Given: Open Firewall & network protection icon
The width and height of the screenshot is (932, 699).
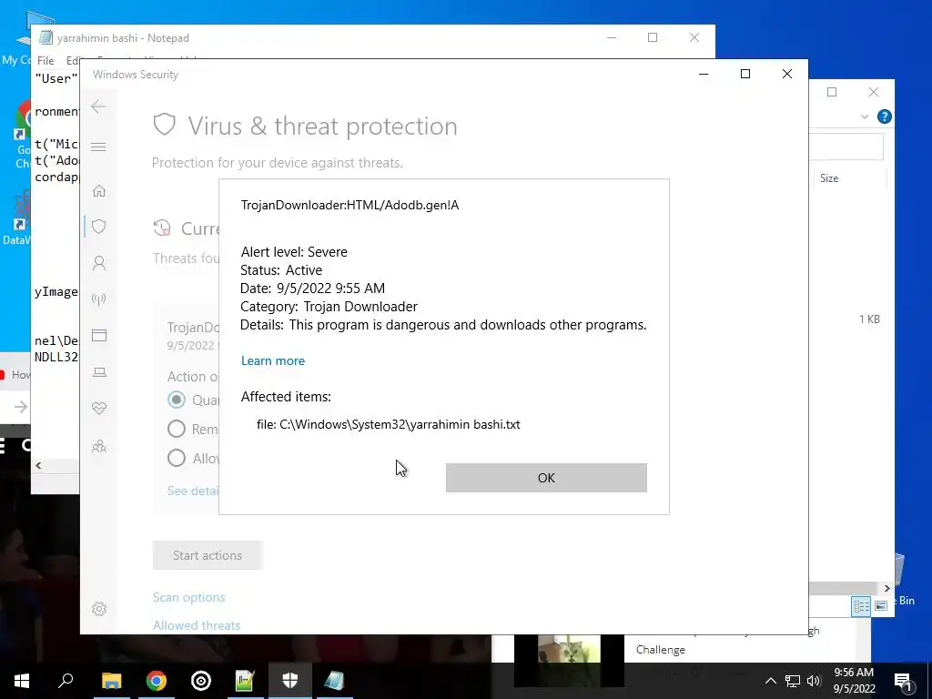Looking at the screenshot, I should (x=99, y=299).
